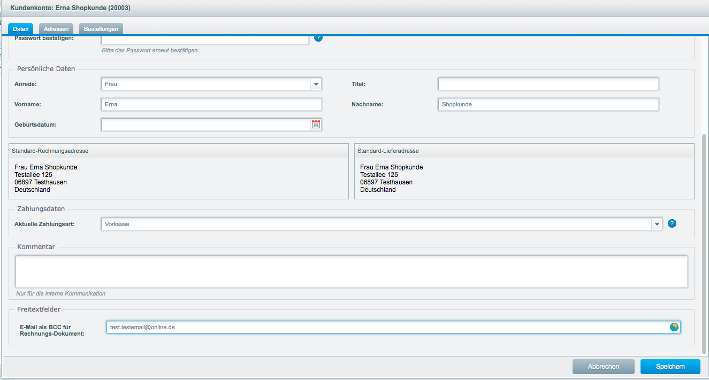Viewport: 709px width, 380px height.
Task: Click the Nachname text field
Action: [x=548, y=105]
